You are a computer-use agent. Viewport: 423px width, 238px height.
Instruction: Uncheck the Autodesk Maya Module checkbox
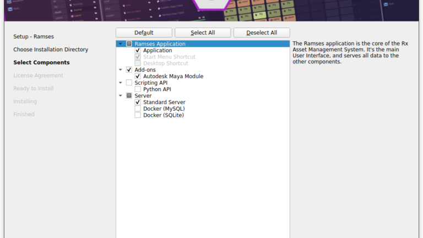(138, 77)
